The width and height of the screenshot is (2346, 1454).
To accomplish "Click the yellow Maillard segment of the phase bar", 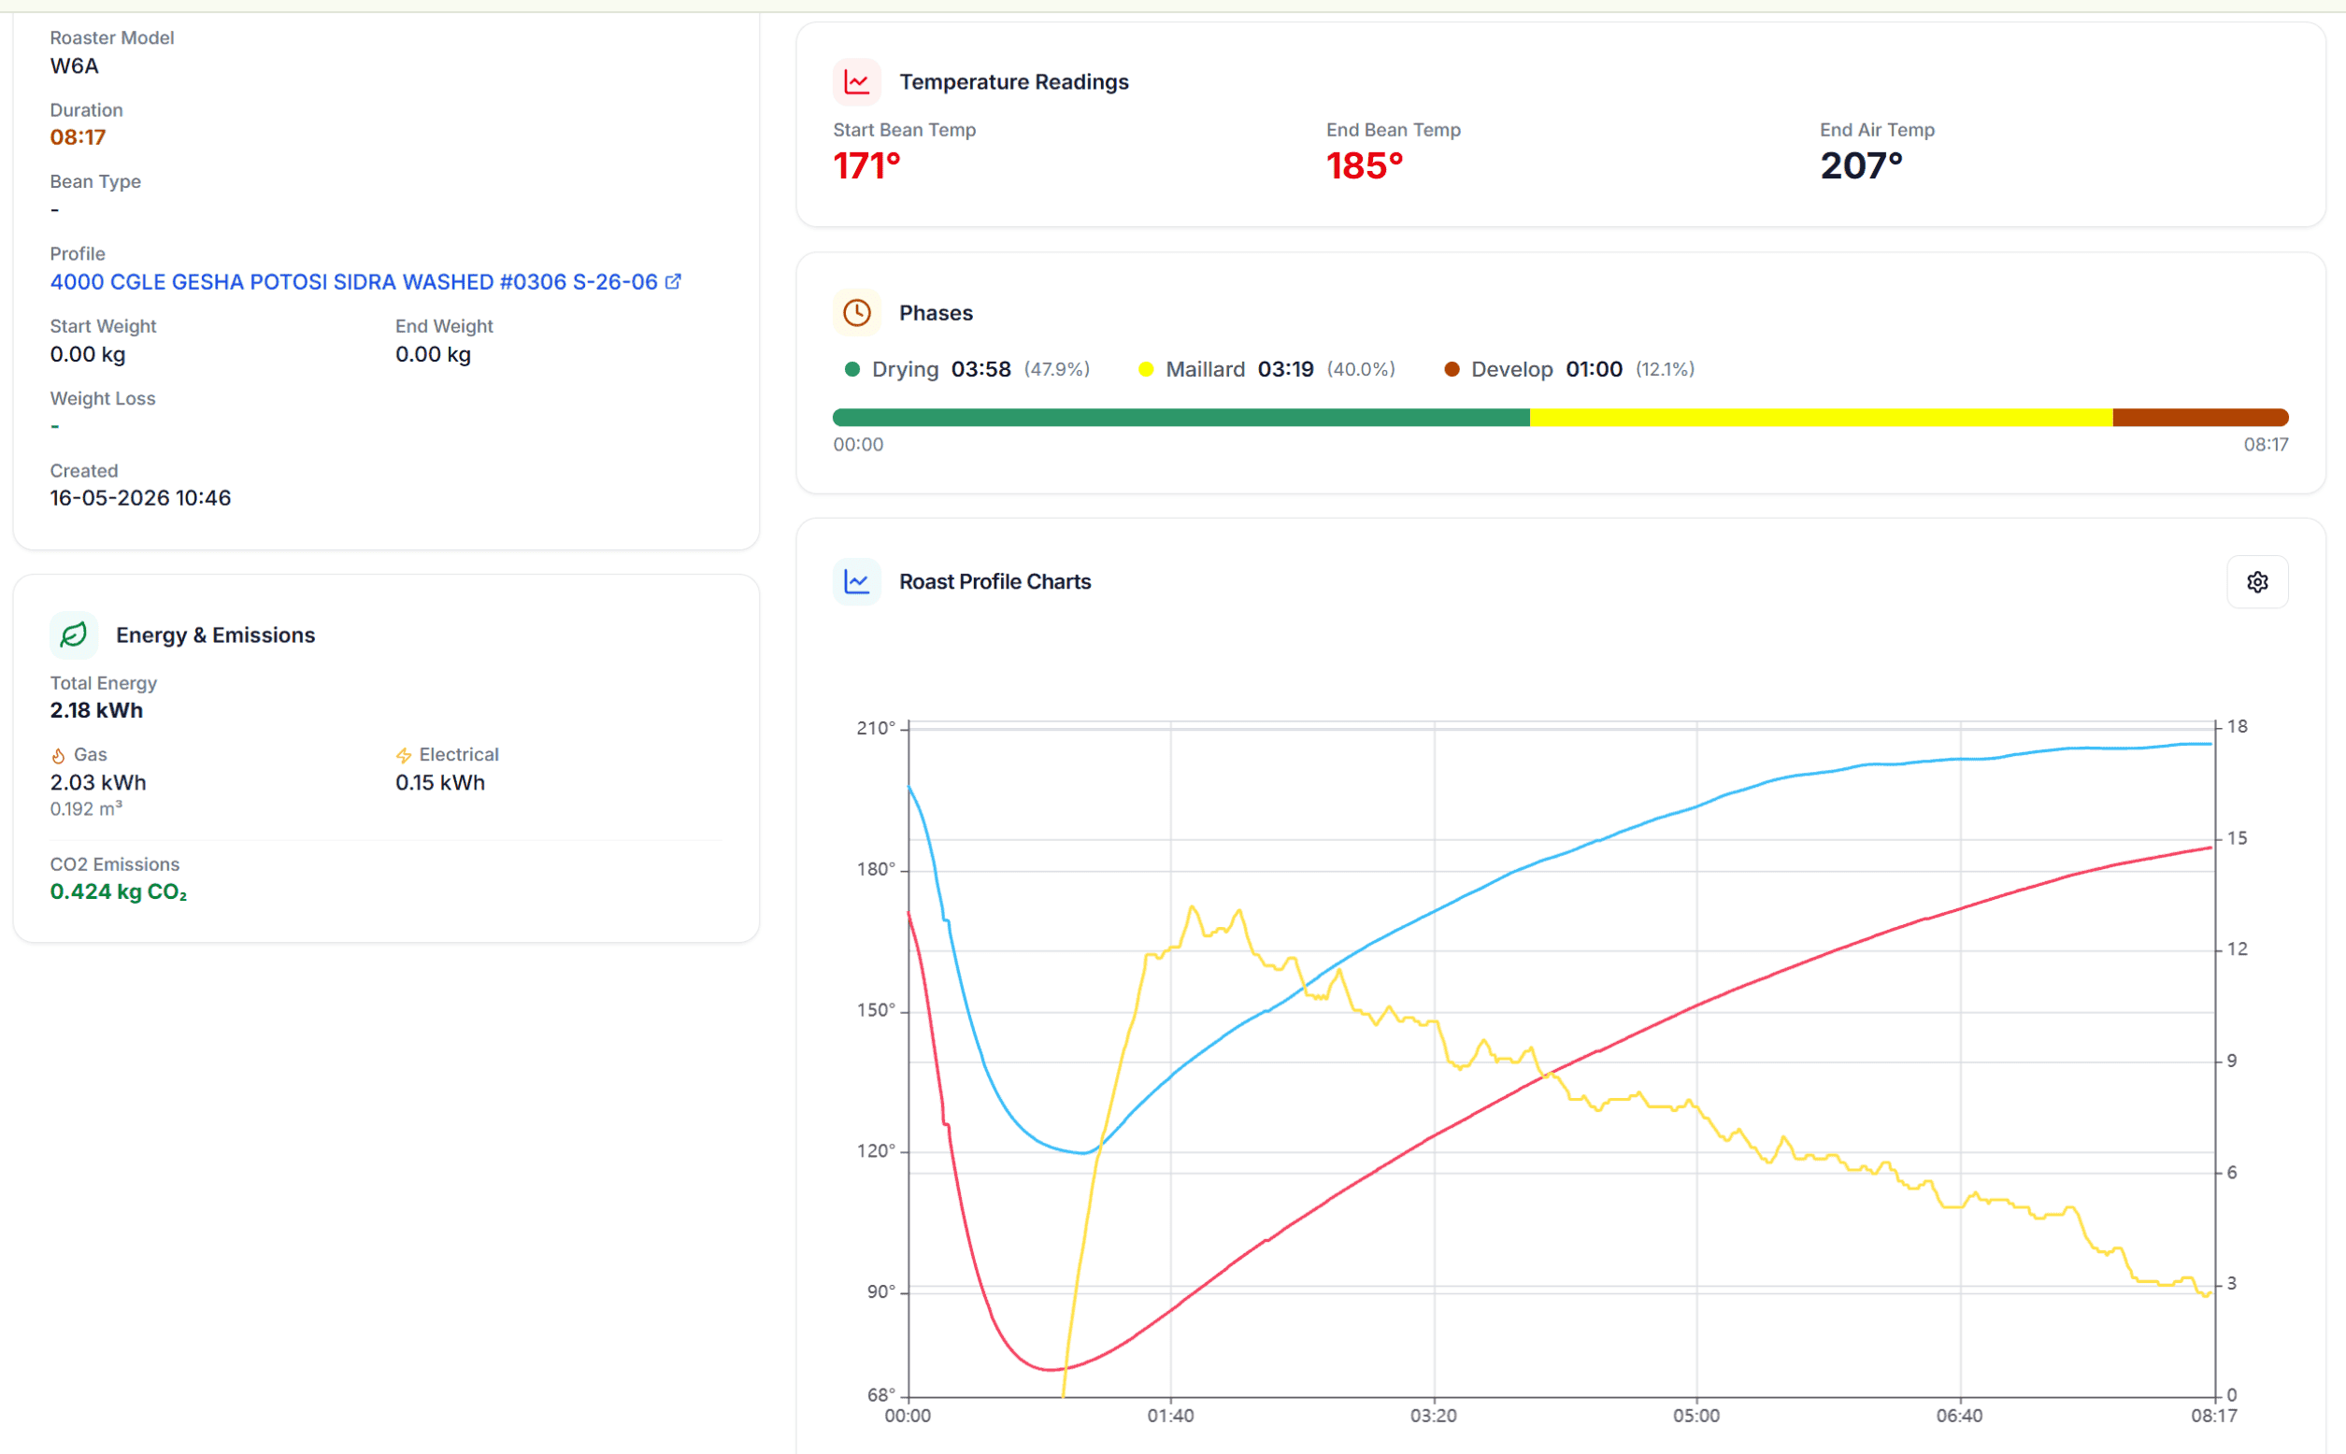I will (x=1820, y=418).
